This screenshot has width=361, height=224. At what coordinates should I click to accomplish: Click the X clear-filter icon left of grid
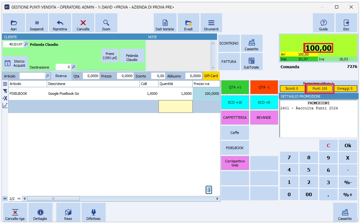pos(5,98)
